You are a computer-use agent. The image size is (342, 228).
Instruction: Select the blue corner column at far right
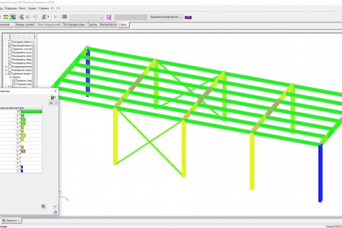click(x=320, y=173)
